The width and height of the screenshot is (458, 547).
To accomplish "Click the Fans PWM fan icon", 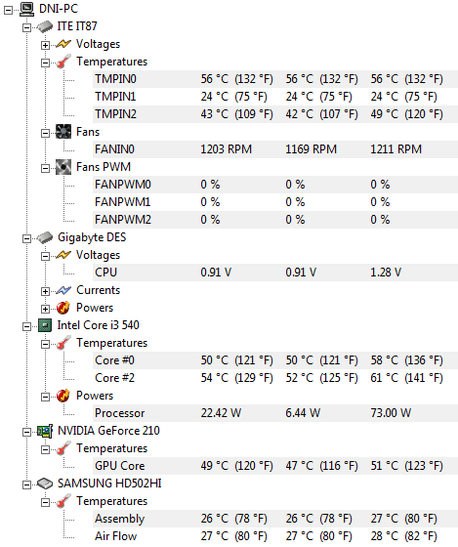I will coord(63,167).
